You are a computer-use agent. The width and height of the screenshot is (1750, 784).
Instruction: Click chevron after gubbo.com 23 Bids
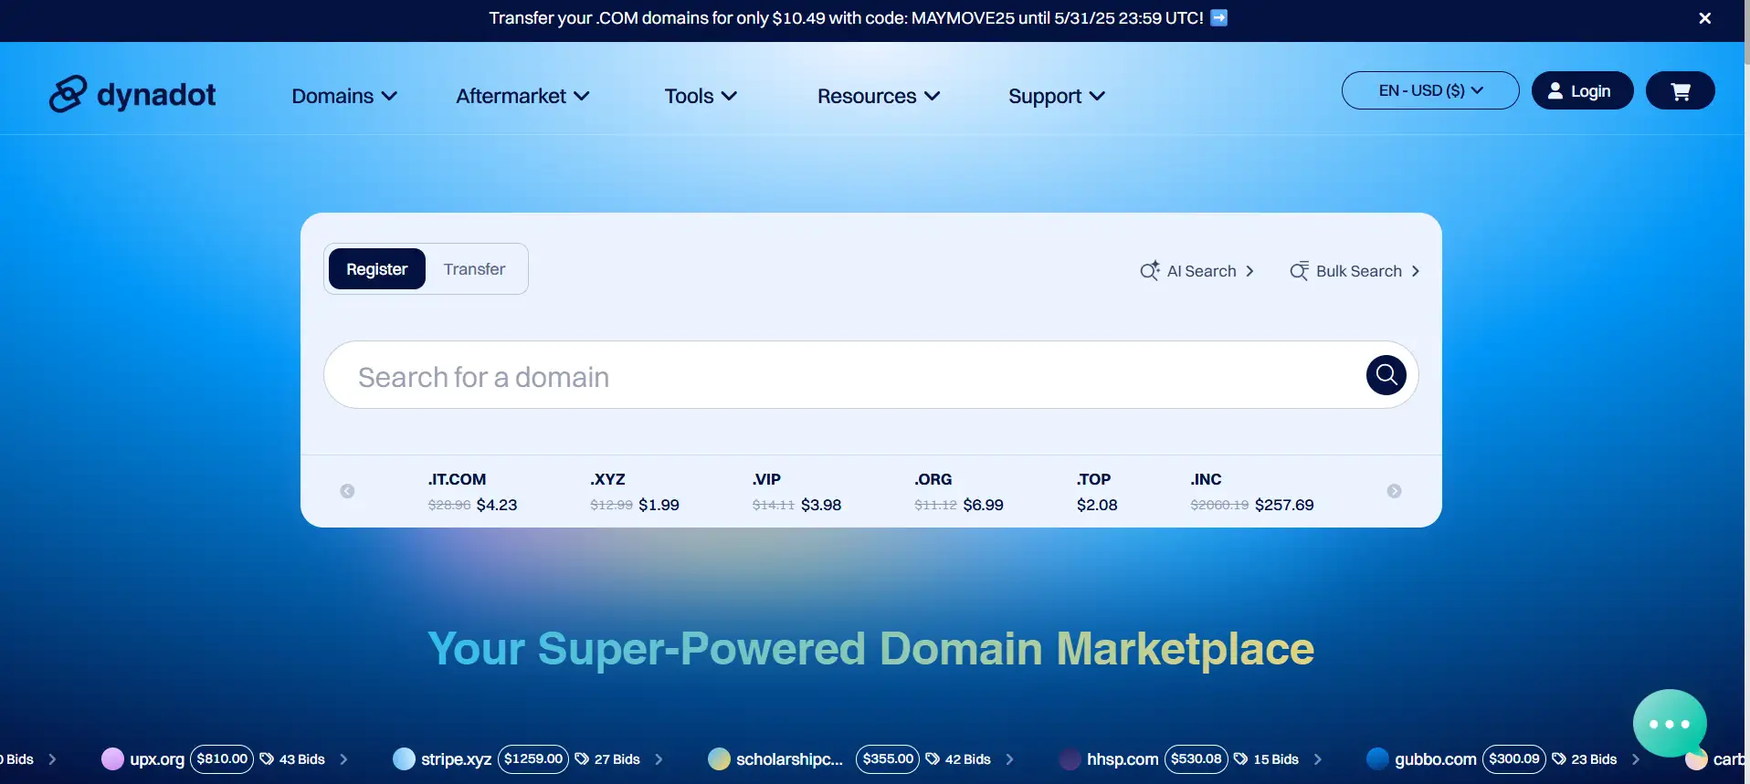click(1635, 759)
